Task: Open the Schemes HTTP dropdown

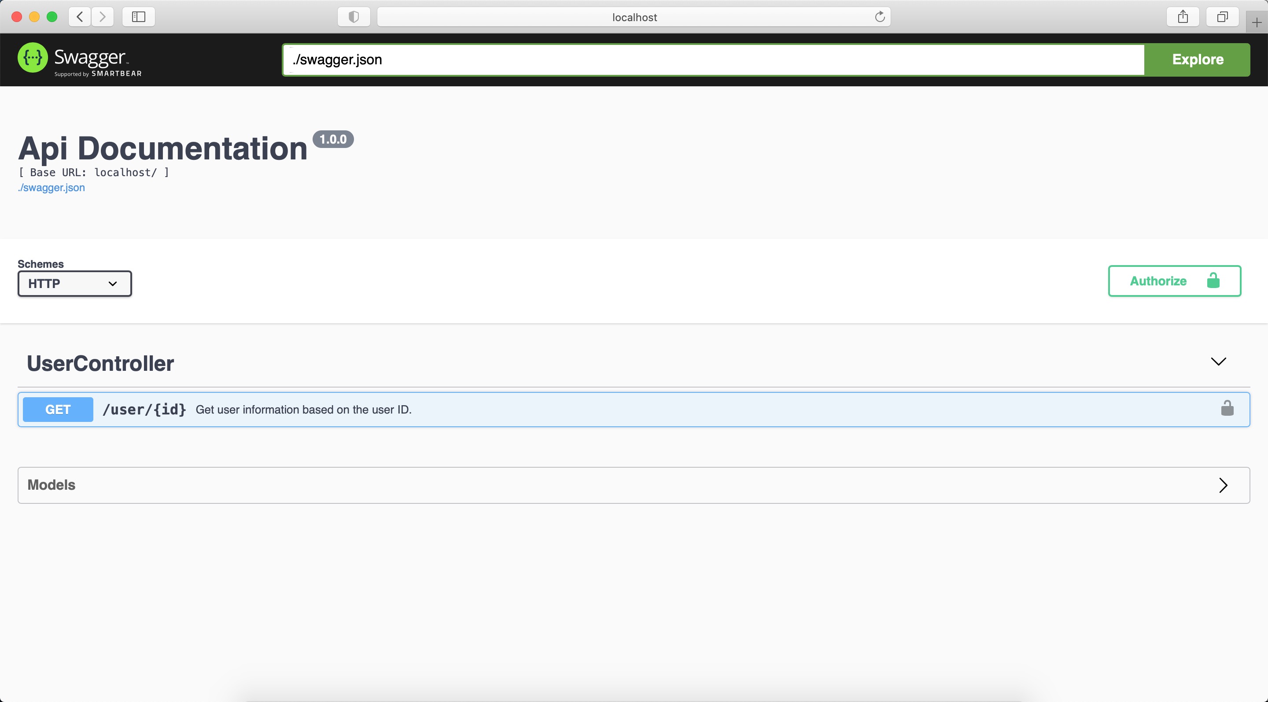Action: [75, 284]
